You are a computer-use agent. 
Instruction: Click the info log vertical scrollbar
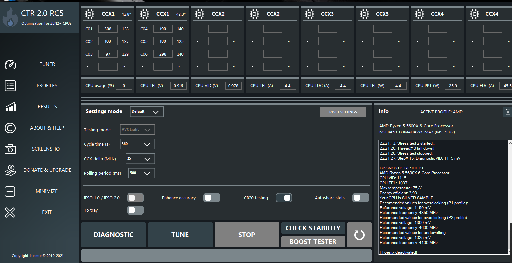tap(510, 198)
